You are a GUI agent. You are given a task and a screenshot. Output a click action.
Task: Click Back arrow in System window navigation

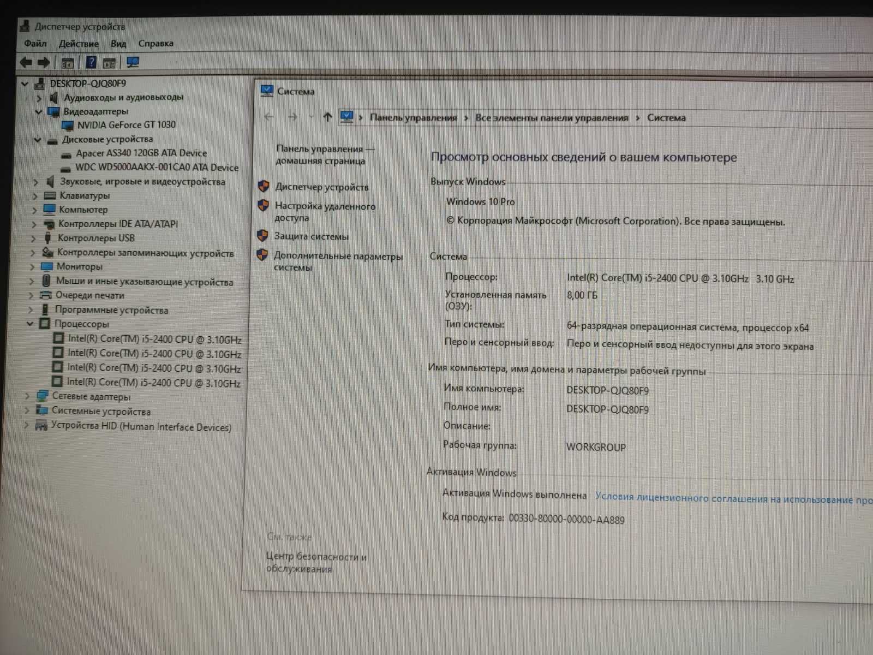tap(269, 117)
